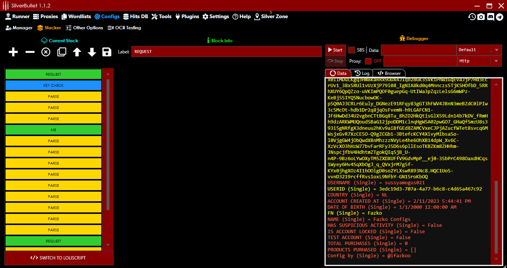Click the history clock icon top right
Screen dimensions: 507x268
[x=471, y=17]
